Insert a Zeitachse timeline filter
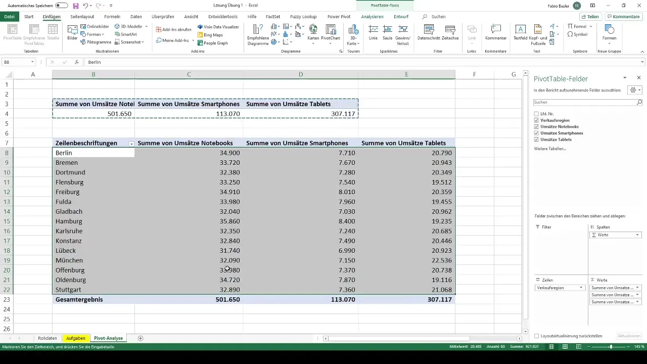 point(450,32)
